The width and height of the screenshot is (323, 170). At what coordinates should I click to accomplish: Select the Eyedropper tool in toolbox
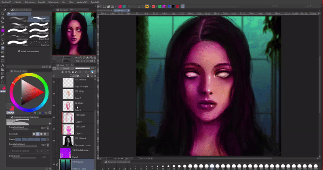point(3,35)
